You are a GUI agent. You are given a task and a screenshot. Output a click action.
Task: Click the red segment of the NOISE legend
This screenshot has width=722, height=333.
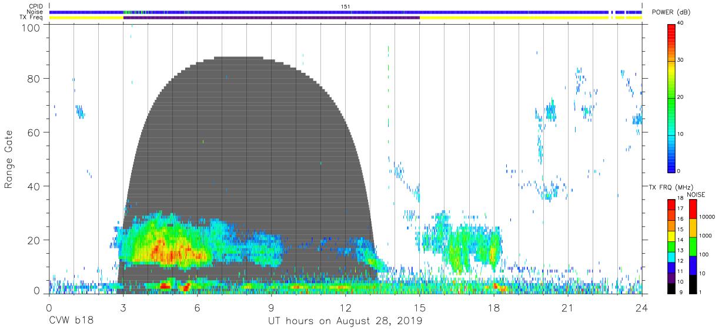(x=693, y=208)
